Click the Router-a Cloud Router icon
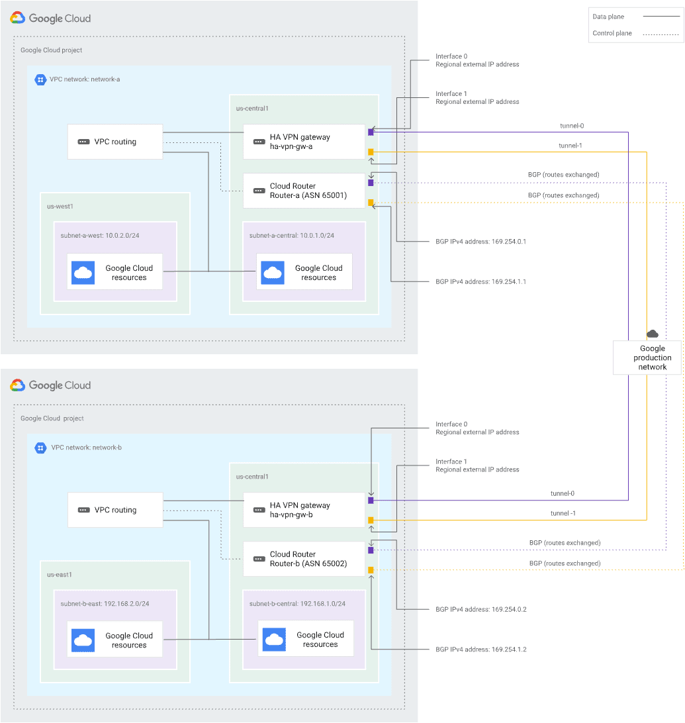685x723 pixels. click(x=259, y=191)
